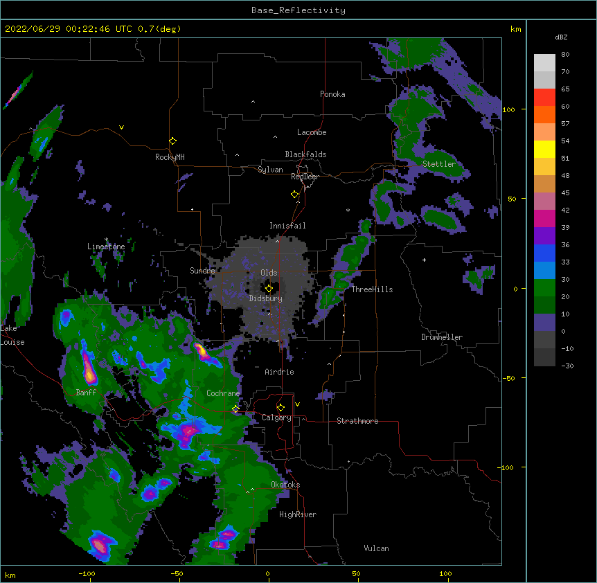Select the RedDeer city label
Viewport: 597px width, 583px height.
click(x=305, y=177)
